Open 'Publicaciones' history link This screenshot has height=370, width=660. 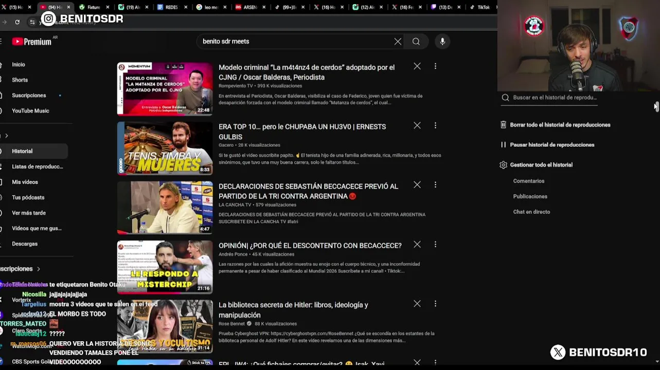[x=530, y=196]
